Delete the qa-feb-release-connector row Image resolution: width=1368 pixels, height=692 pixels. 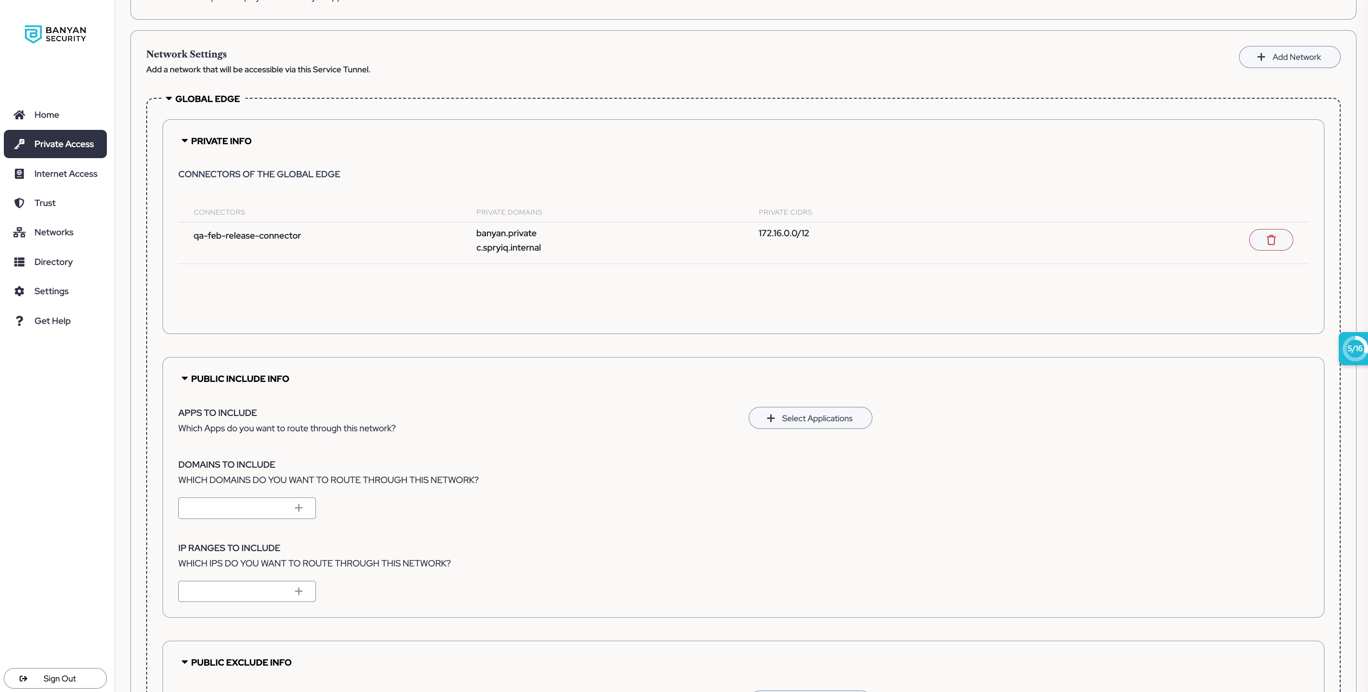click(1270, 240)
